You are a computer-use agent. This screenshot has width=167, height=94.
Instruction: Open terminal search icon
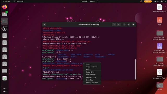(114, 24)
